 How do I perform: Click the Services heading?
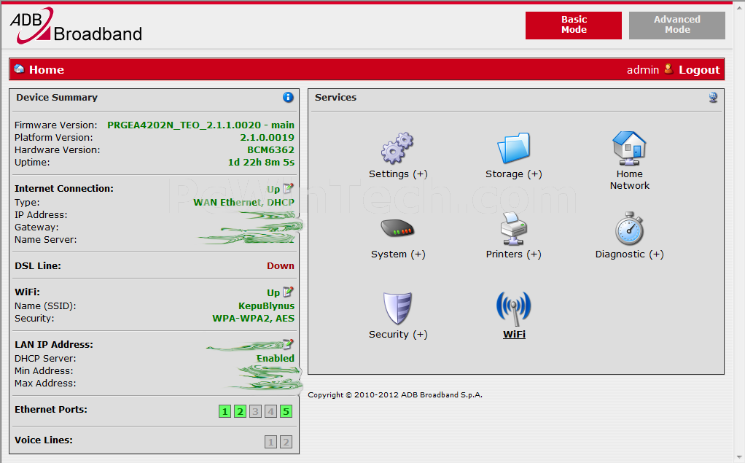(x=335, y=98)
